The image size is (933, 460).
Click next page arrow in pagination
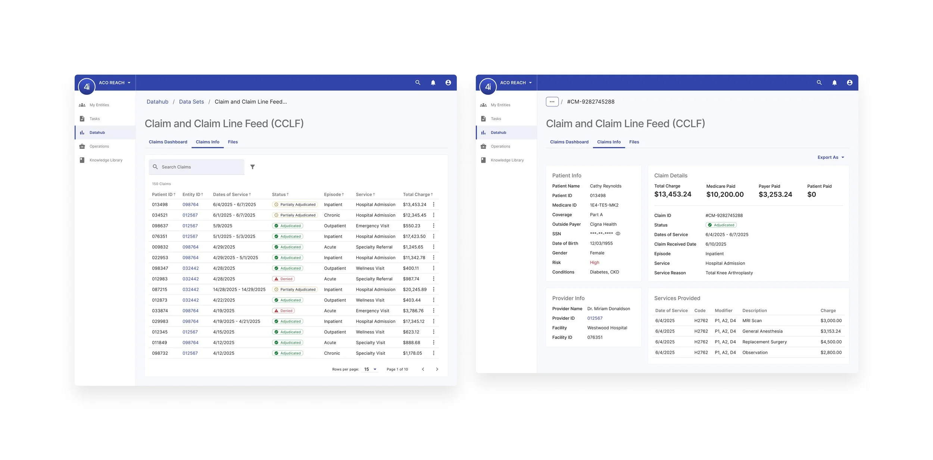437,369
